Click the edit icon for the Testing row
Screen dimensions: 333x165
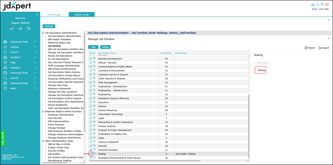coord(91,154)
